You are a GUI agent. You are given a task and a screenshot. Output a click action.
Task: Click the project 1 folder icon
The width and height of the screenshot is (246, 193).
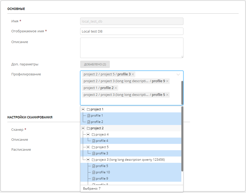coord(88,109)
